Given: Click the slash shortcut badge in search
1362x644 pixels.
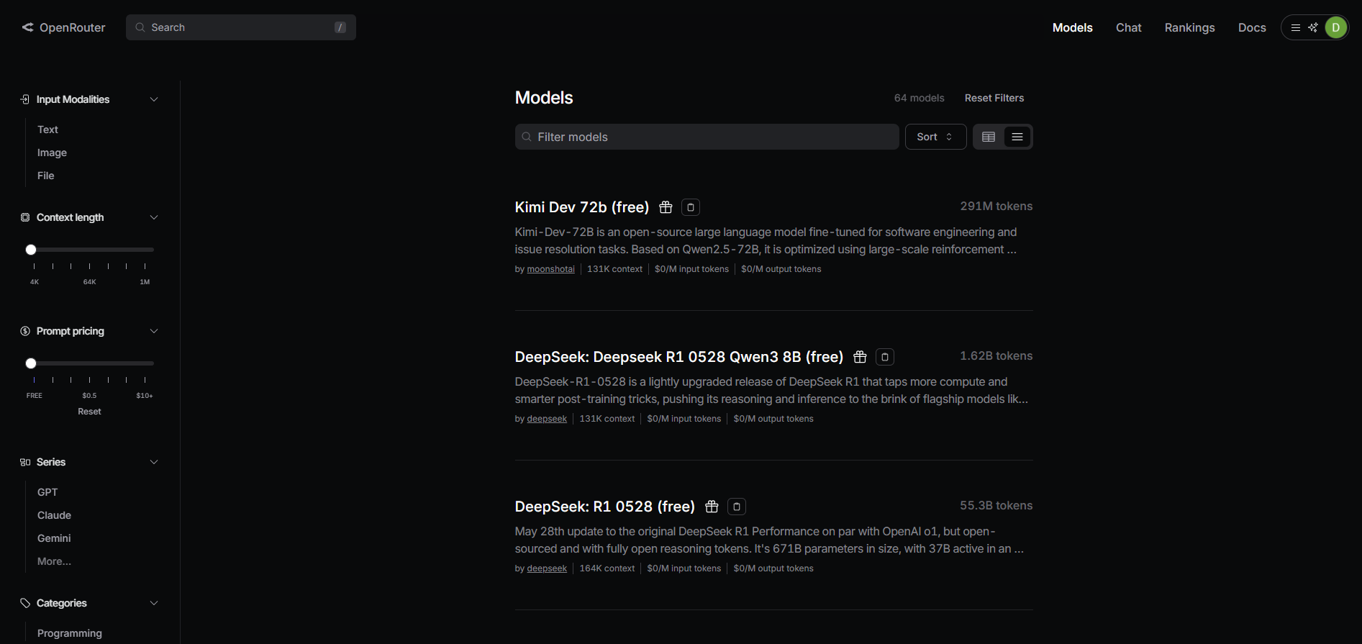Looking at the screenshot, I should pyautogui.click(x=340, y=27).
